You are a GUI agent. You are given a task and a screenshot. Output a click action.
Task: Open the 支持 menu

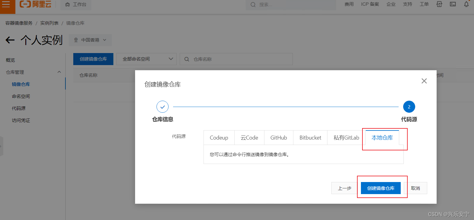(x=407, y=4)
